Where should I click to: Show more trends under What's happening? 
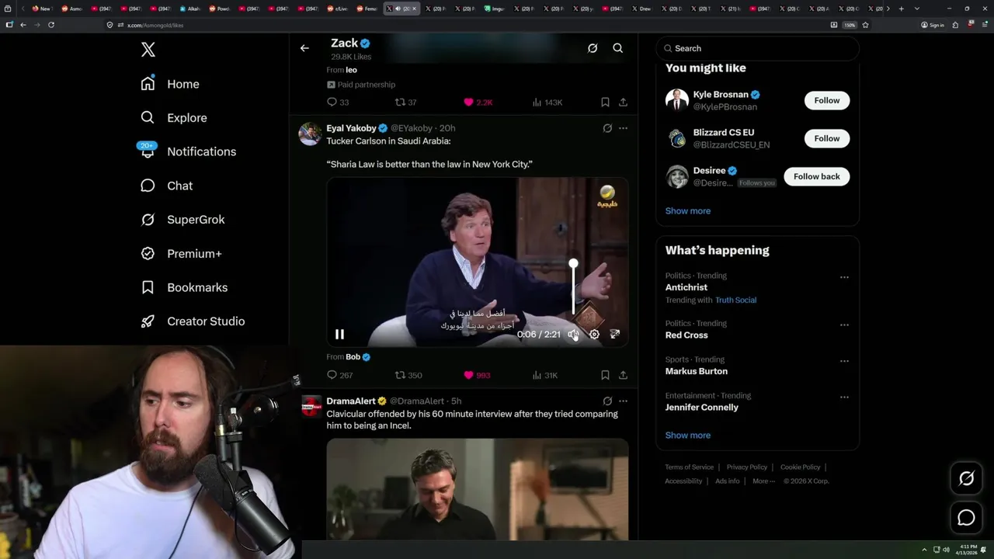[x=688, y=436]
